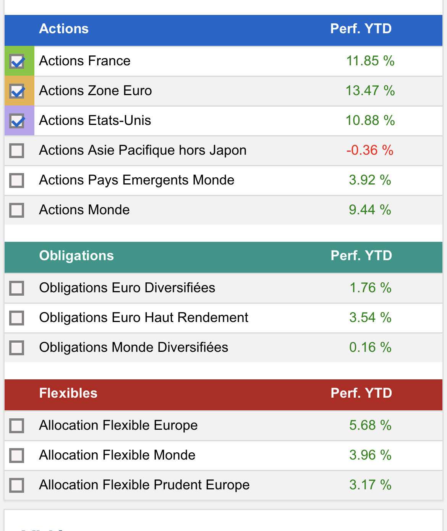Check Obligations Euro Haut Rendement box
This screenshot has height=531, width=447.
(17, 318)
